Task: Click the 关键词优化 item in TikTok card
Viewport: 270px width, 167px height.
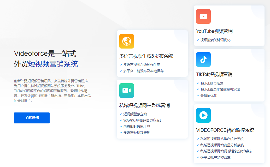Action: tap(209, 96)
